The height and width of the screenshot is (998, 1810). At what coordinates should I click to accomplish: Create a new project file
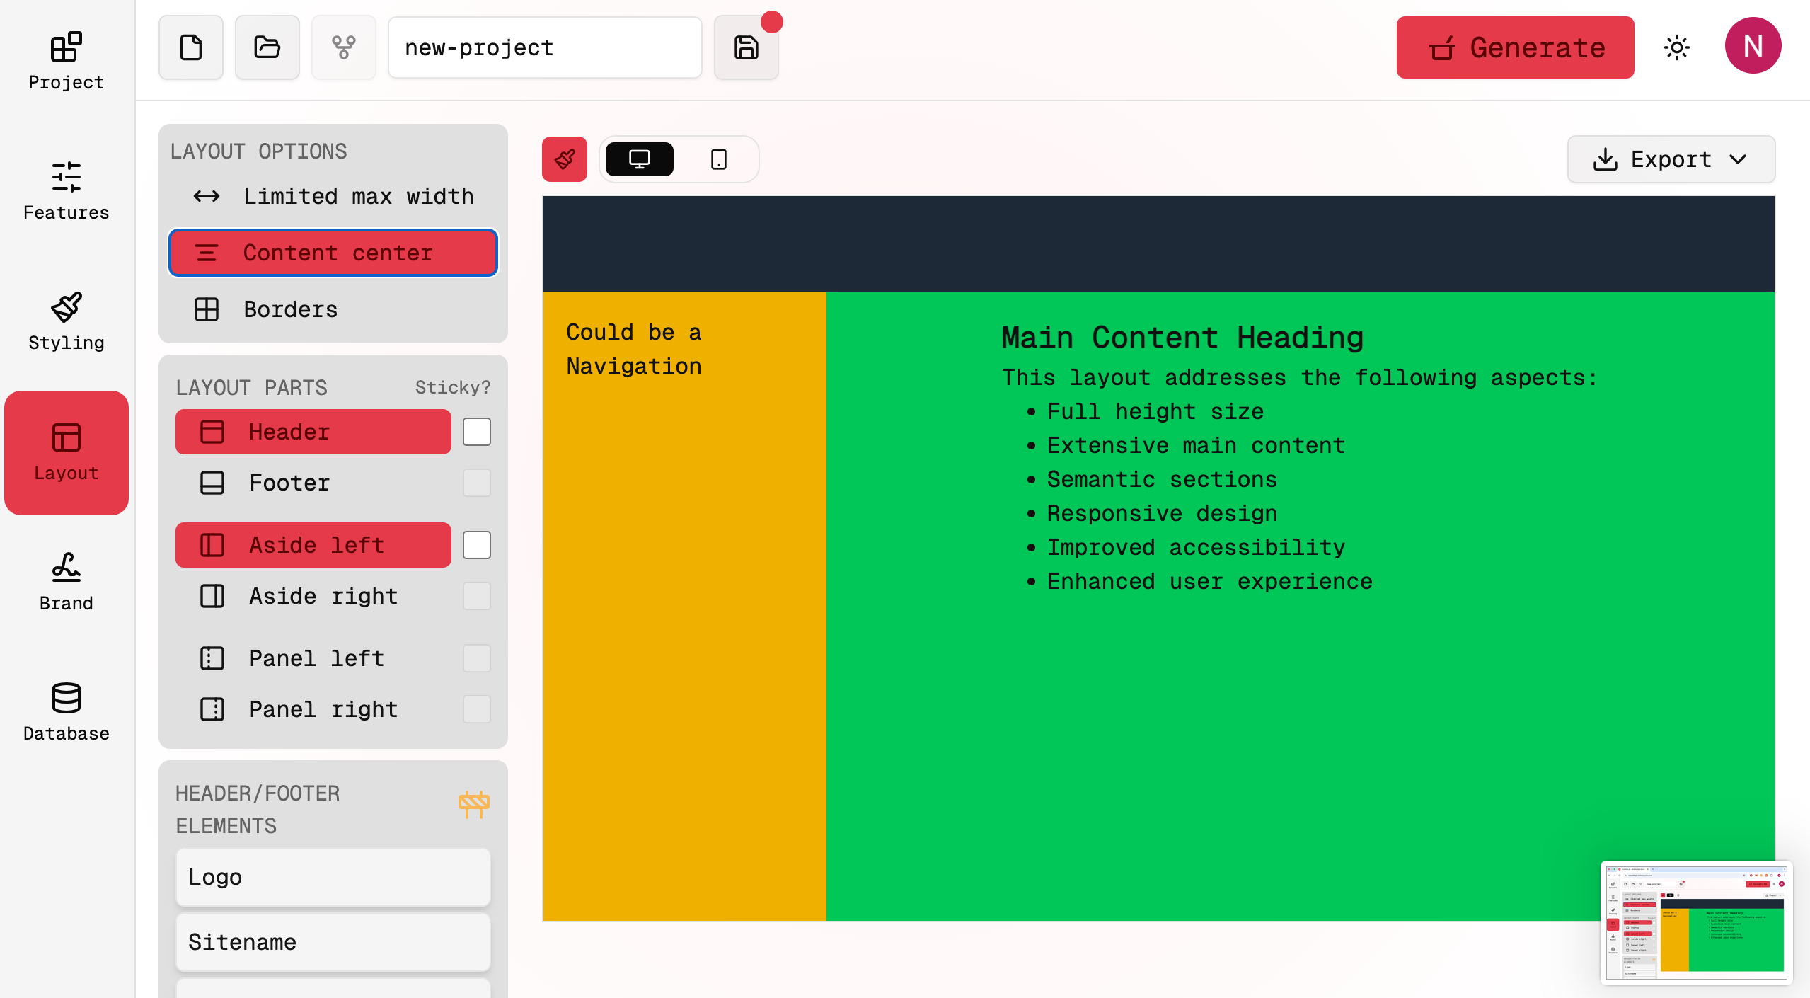pos(190,47)
